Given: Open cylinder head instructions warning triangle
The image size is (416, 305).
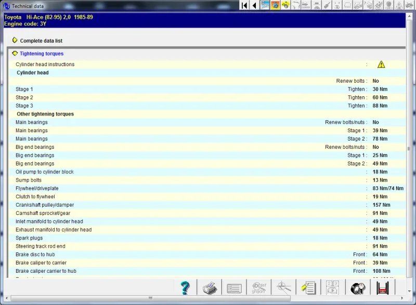Looking at the screenshot, I should [381, 65].
